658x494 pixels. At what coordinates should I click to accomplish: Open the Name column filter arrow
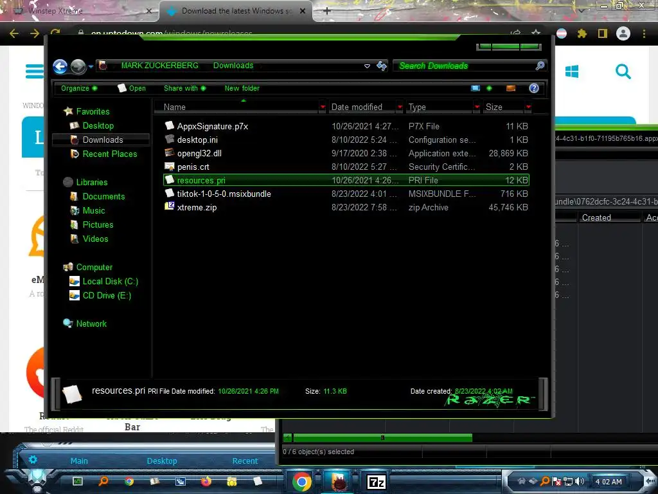pos(323,107)
